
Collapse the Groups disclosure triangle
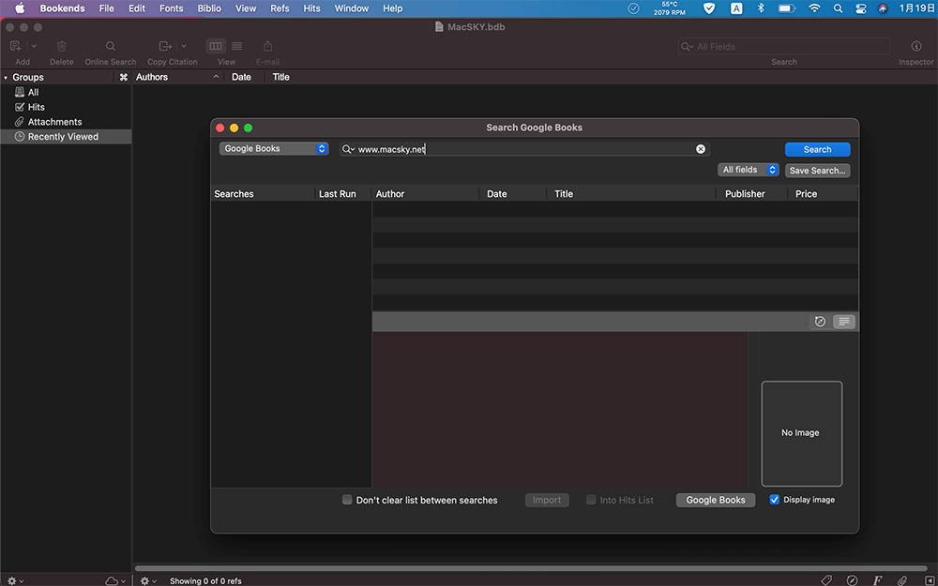click(x=6, y=78)
